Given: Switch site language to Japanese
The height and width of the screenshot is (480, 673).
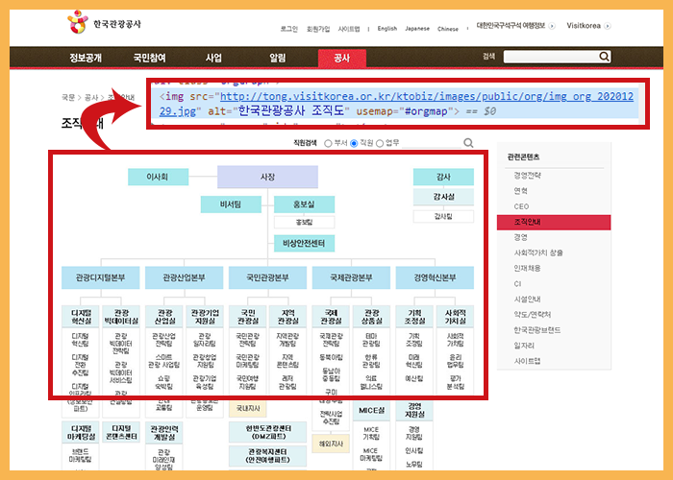Looking at the screenshot, I should point(417,28).
